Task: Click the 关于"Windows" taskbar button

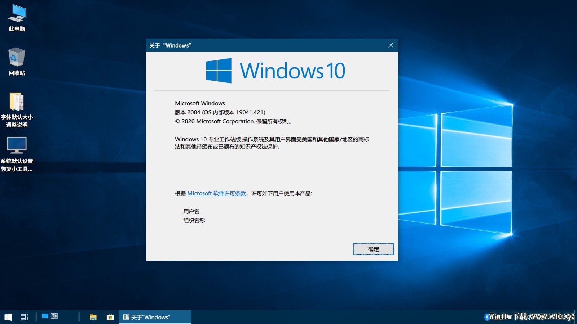Action: (155, 317)
